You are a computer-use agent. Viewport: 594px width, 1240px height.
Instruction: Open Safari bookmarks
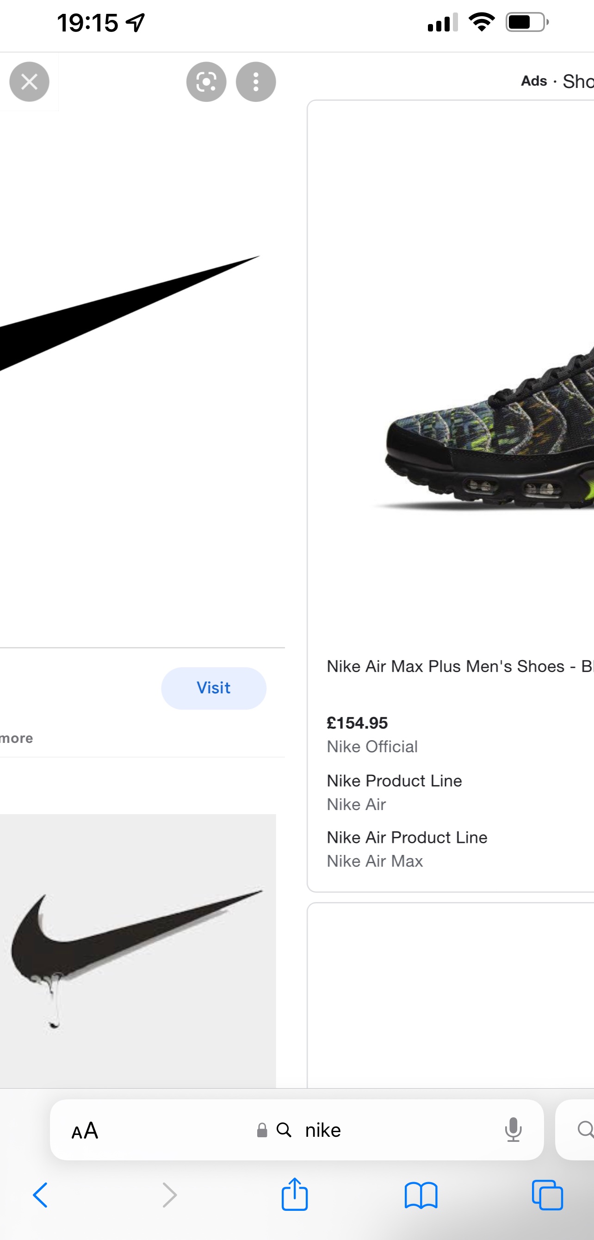[421, 1195]
